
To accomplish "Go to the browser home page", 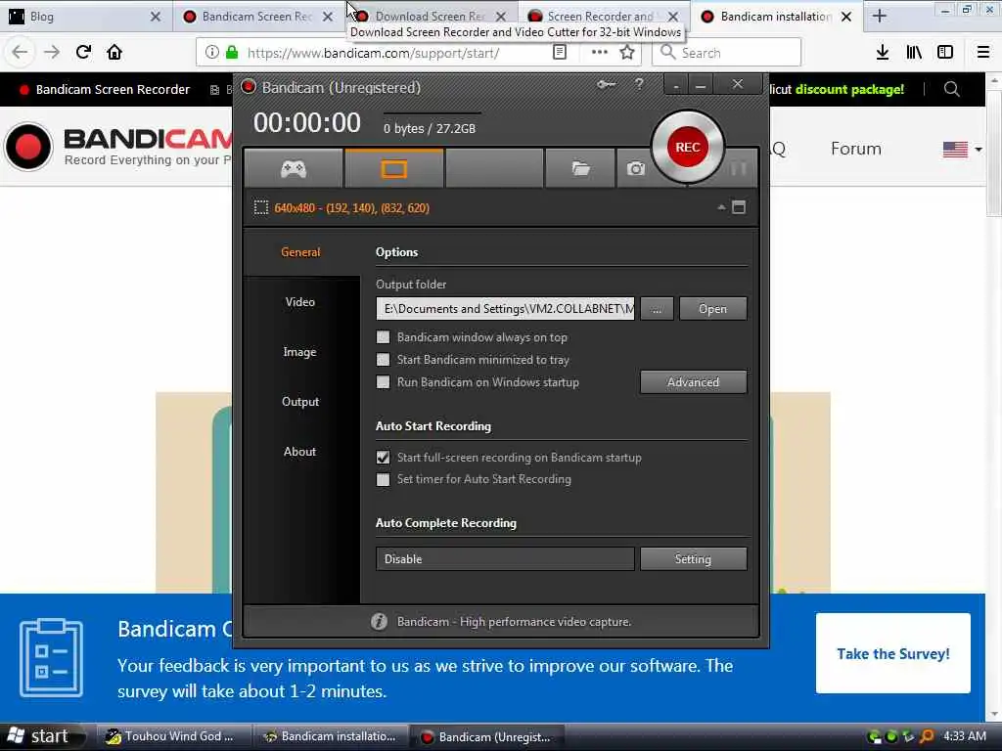I will pos(114,53).
